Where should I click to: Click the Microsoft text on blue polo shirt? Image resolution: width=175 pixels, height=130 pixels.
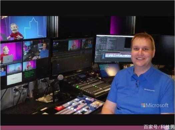pyautogui.click(x=149, y=90)
